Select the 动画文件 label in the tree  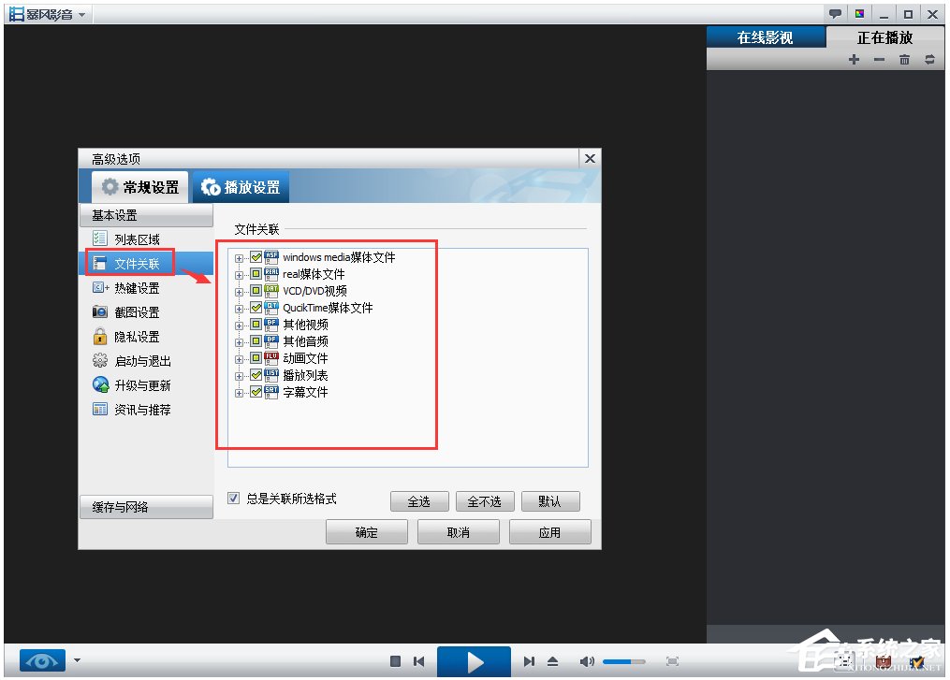coord(305,358)
